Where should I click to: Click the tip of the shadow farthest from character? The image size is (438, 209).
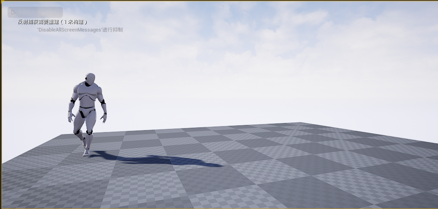[x=222, y=165]
